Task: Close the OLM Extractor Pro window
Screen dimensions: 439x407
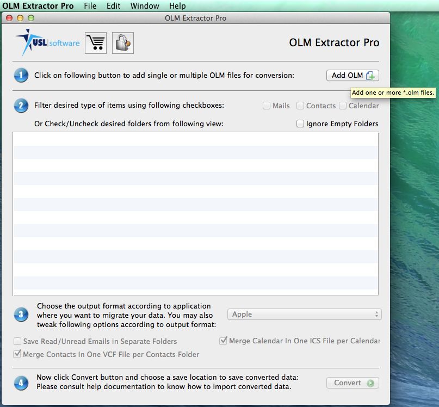Action: [x=9, y=18]
